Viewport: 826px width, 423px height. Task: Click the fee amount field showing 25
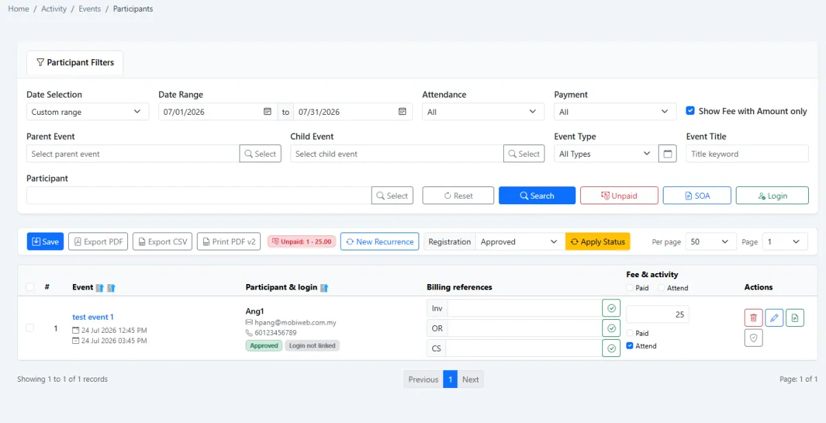657,314
